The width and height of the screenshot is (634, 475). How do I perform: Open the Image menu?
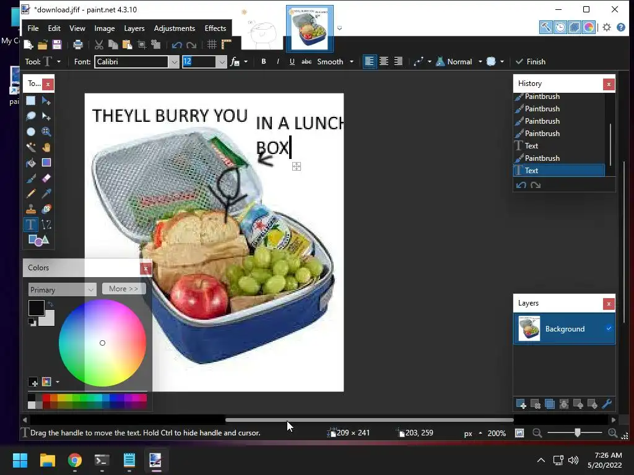[x=104, y=28]
